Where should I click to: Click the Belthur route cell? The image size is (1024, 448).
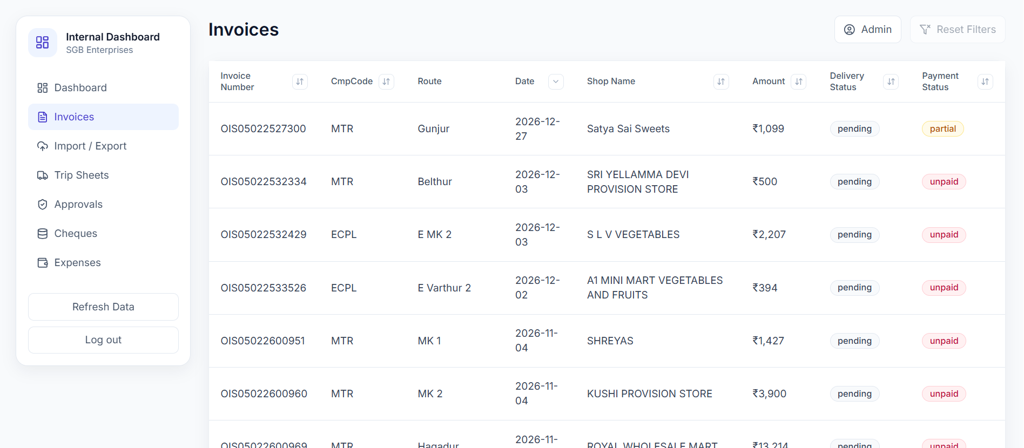(435, 181)
